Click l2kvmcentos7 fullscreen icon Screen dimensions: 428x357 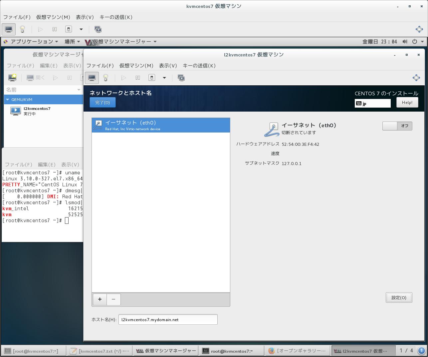click(416, 78)
